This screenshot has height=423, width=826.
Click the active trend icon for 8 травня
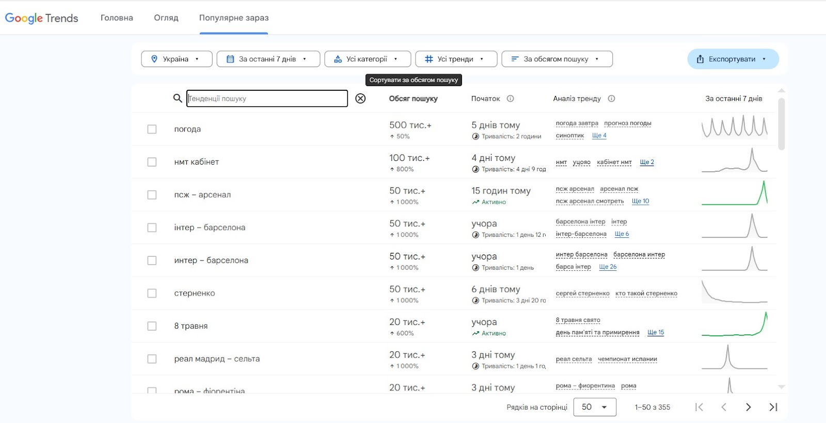tap(475, 333)
